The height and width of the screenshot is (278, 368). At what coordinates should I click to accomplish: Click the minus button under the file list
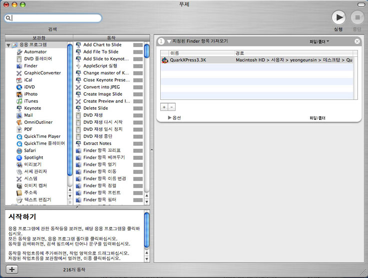tap(171, 107)
